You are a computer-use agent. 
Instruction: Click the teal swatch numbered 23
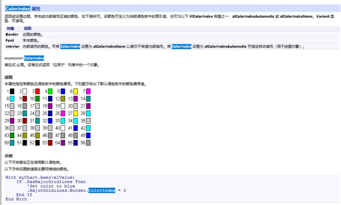tap(25, 113)
